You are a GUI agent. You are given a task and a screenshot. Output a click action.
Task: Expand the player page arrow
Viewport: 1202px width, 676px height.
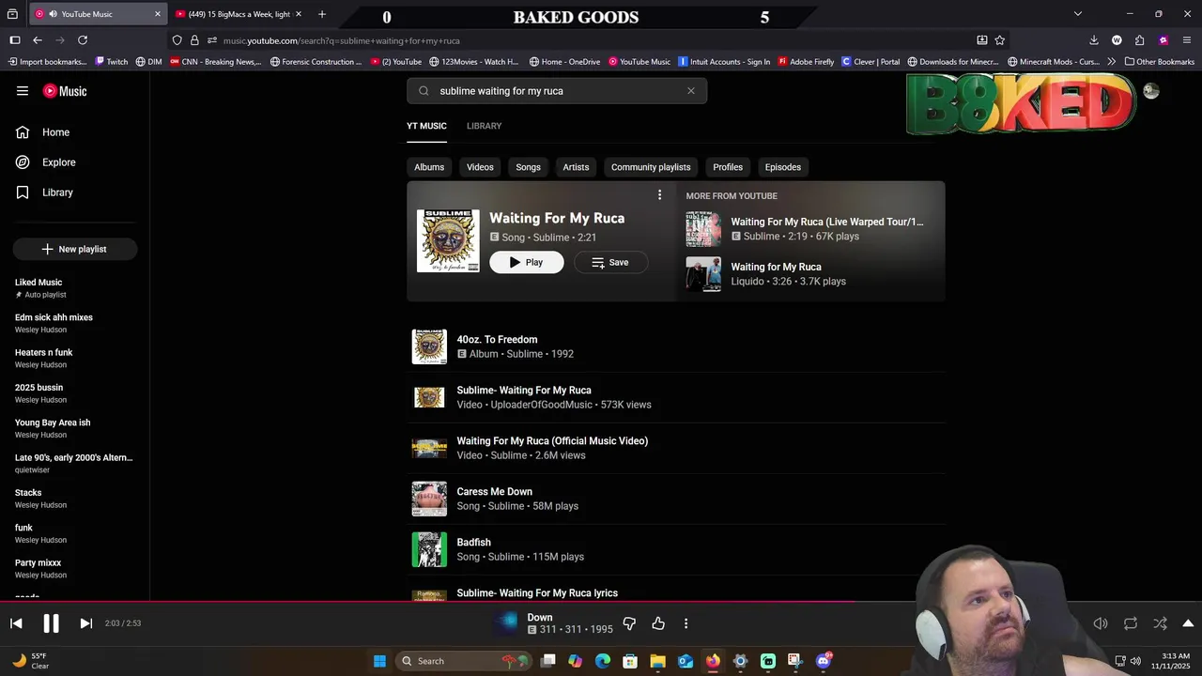tap(1188, 623)
